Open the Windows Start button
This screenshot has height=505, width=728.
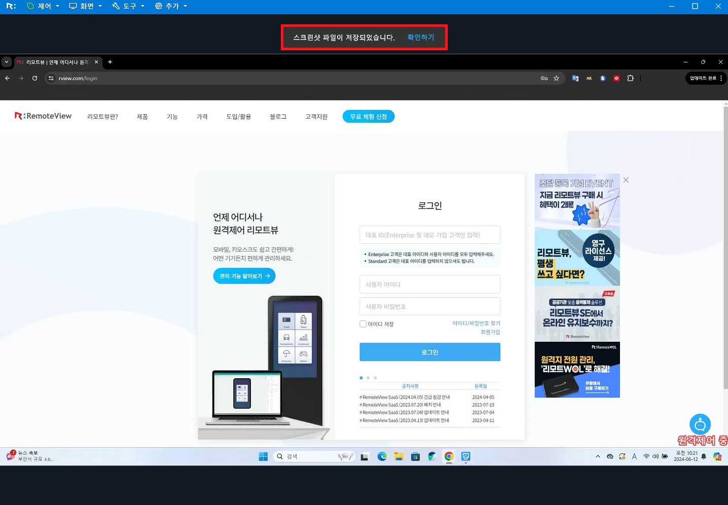coord(263,456)
